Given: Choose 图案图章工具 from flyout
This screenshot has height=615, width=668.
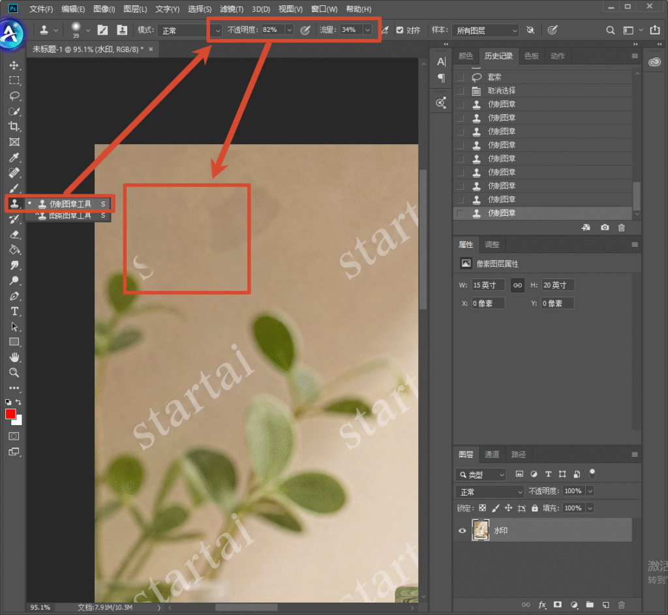Looking at the screenshot, I should pos(68,216).
